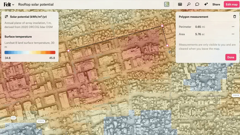This screenshot has width=240, height=135.
Task: Open the comments speech bubble icon
Action: (x=197, y=4)
